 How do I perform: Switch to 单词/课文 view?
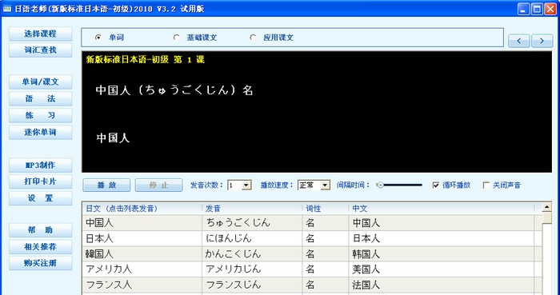pyautogui.click(x=40, y=82)
